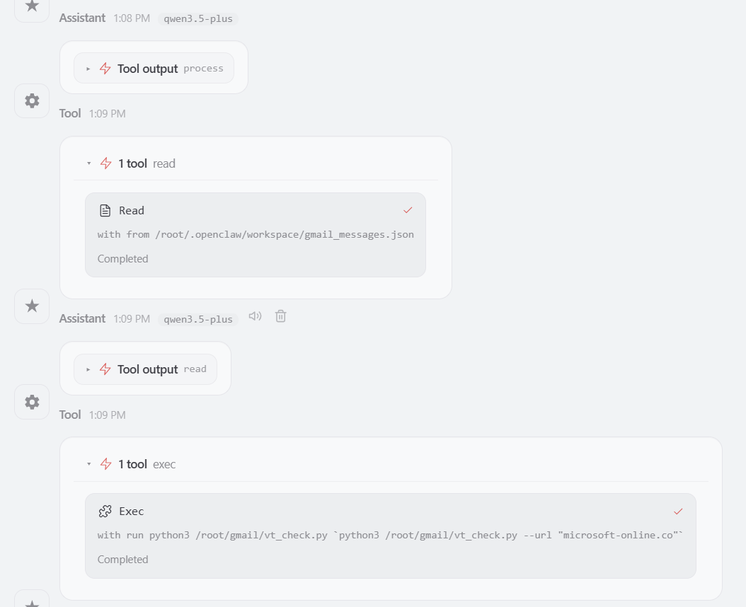The image size is (746, 607).
Task: Click the document icon on Read card
Action: click(105, 210)
